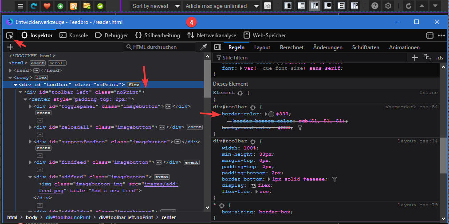
Task: Open the devtools three-dots options menu
Action: [441, 35]
